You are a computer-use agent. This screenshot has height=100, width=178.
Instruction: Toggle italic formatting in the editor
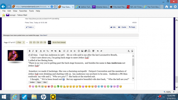click(33, 51)
